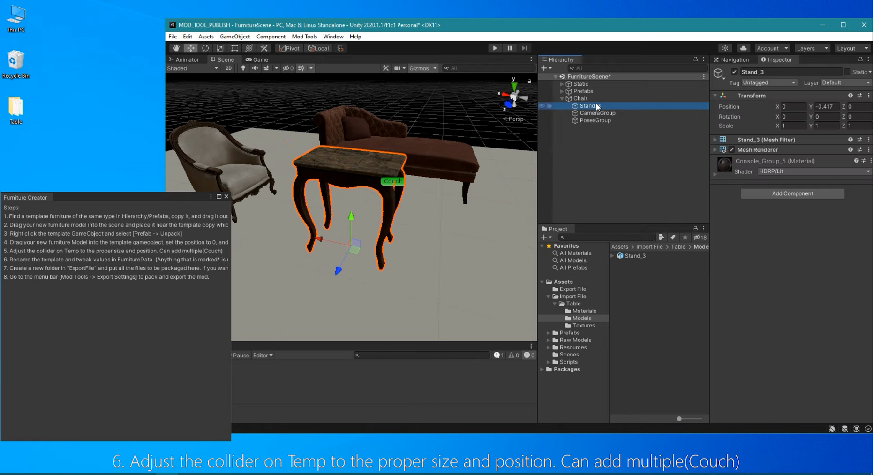The width and height of the screenshot is (873, 475).
Task: Expand the Prefabs node in Hierarchy
Action: (x=562, y=91)
